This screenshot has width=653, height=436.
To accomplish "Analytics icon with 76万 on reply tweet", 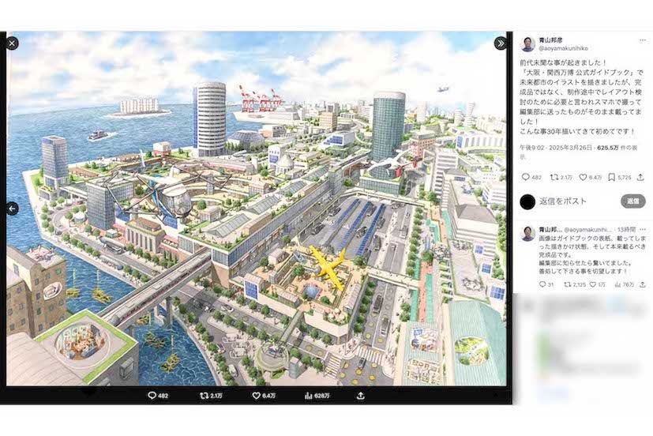I will pyautogui.click(x=625, y=284).
